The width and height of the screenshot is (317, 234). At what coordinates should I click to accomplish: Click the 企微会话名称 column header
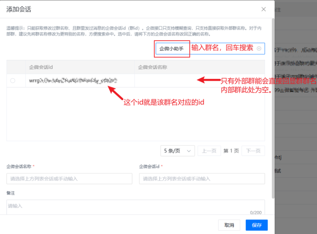tap(152, 67)
